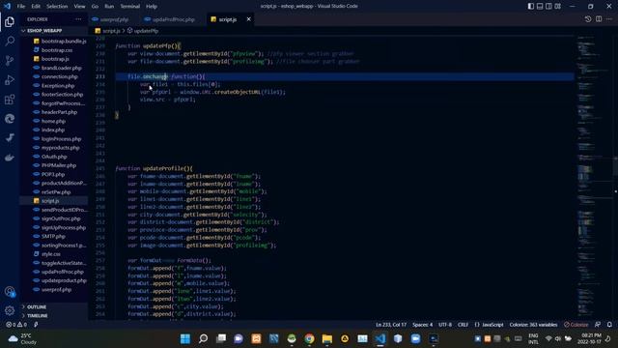618x348 pixels.
Task: Open the Help menu
Action: pos(152,7)
